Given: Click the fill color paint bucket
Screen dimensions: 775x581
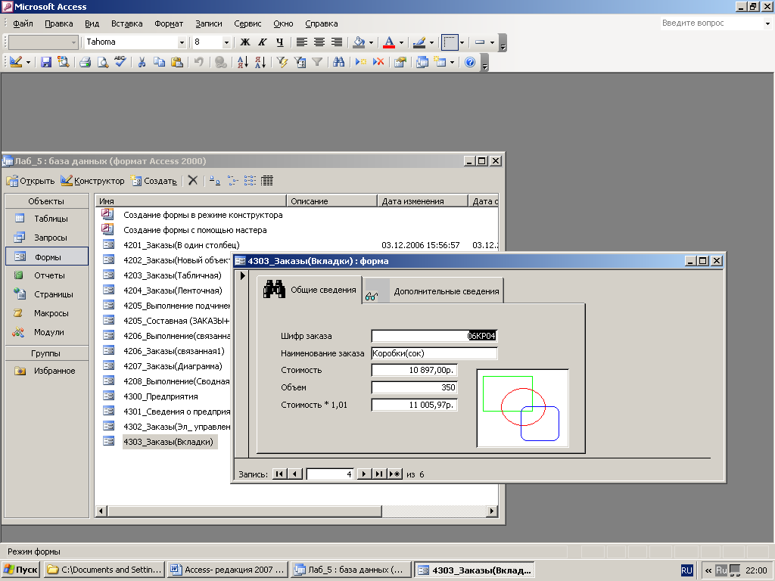Looking at the screenshot, I should (359, 42).
